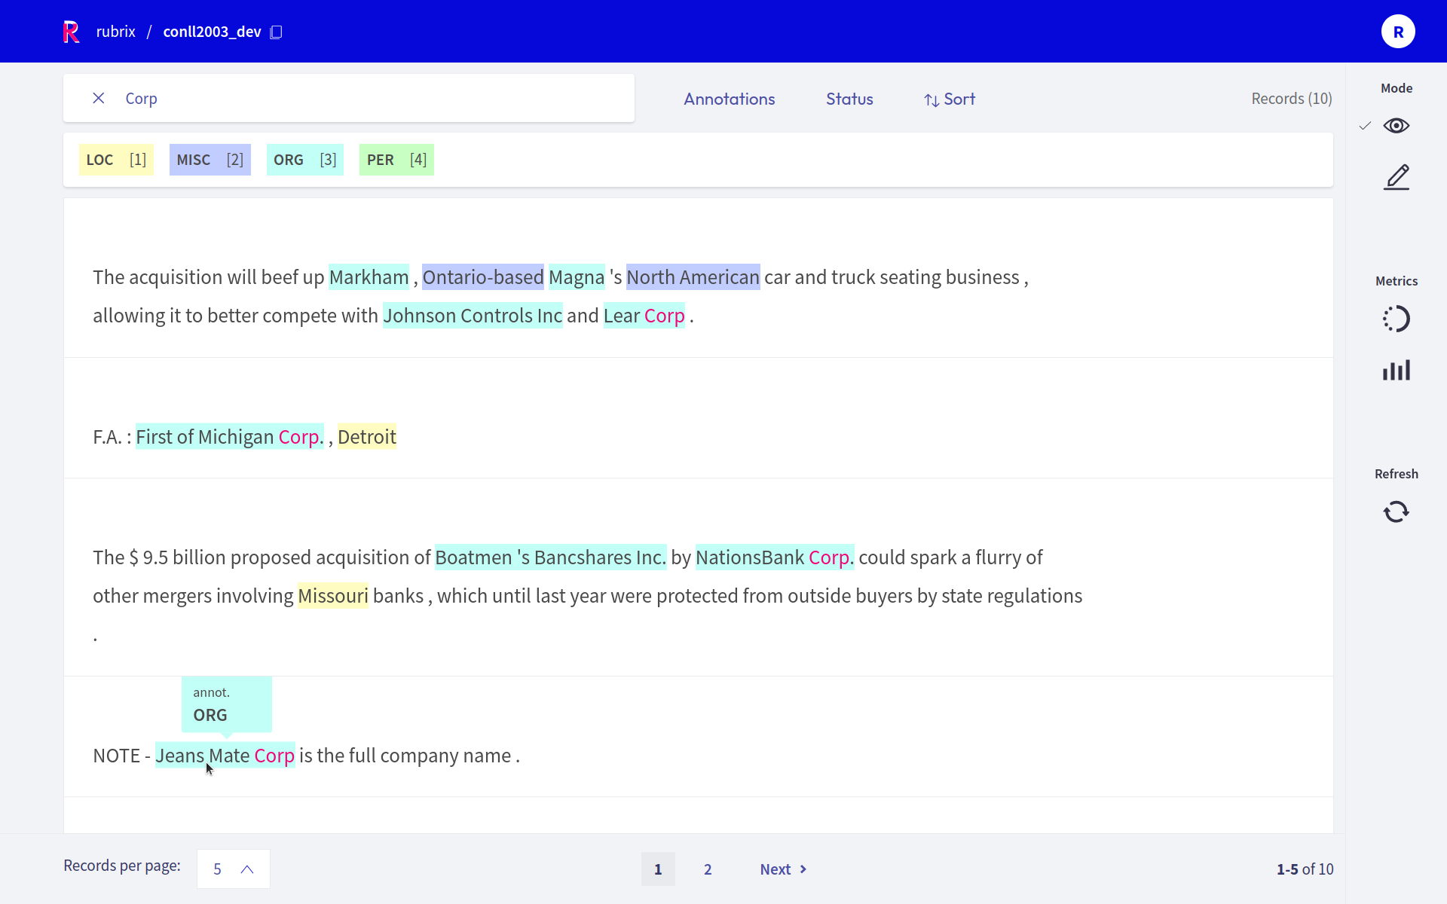1447x904 pixels.
Task: Open the progress metrics circle icon
Action: click(1397, 319)
